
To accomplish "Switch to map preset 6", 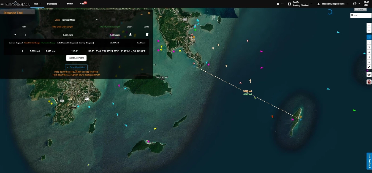I will tap(369, 62).
